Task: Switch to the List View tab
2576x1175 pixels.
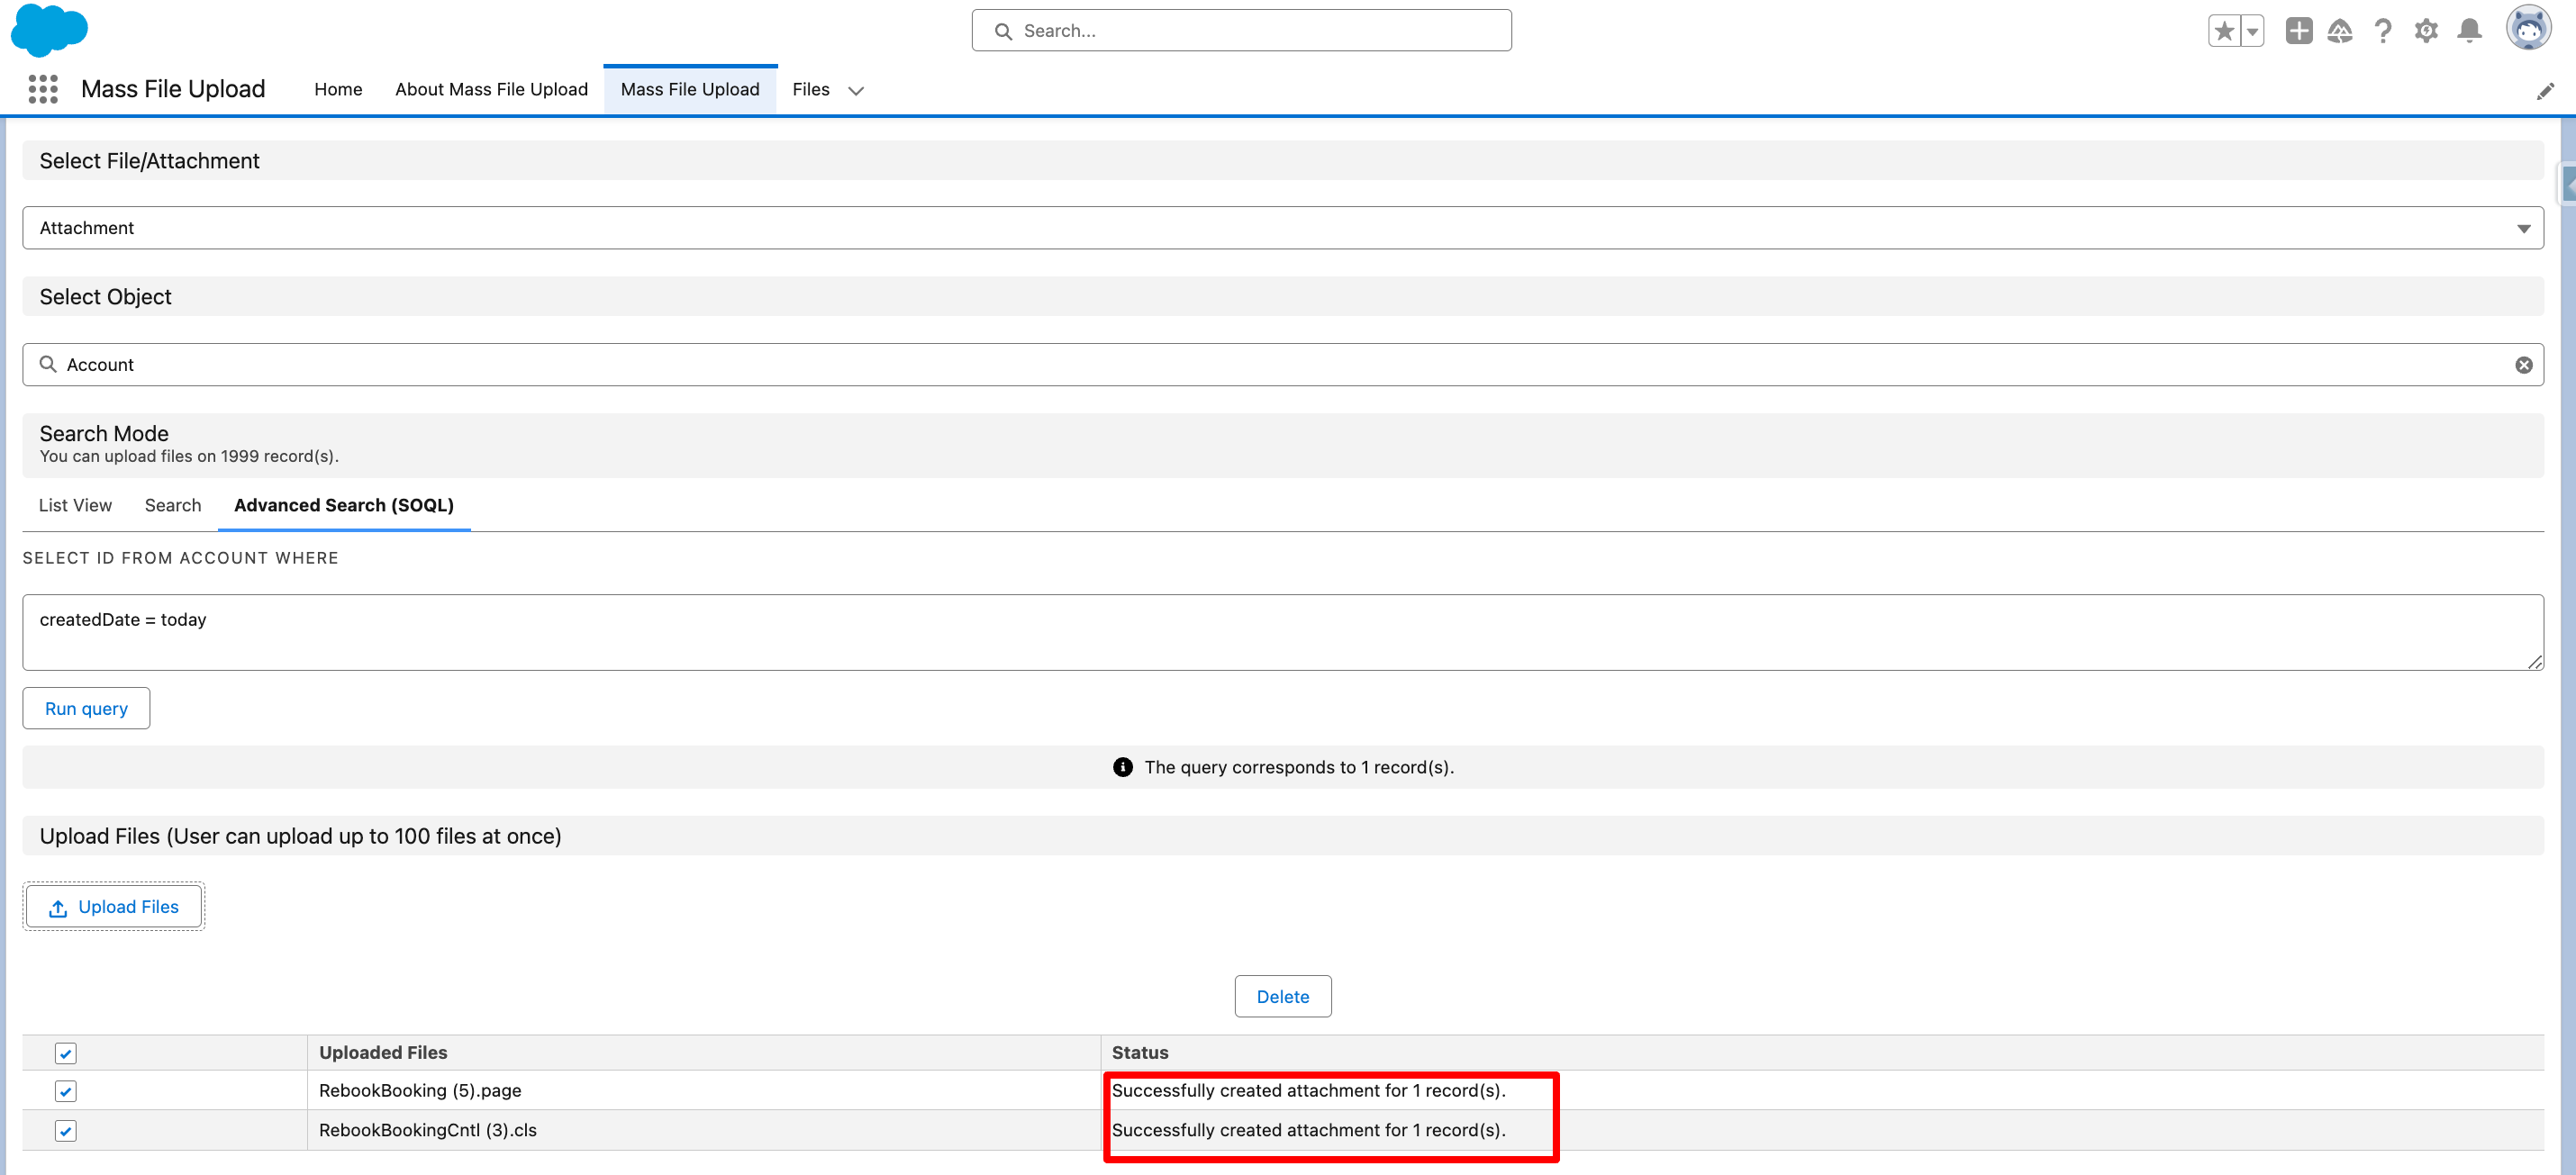Action: tap(75, 505)
